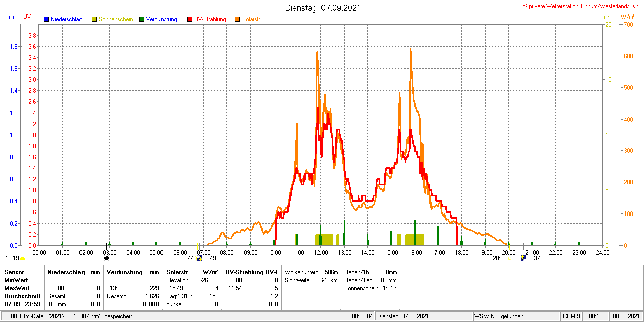Click the MinWert row label
The width and height of the screenshot is (644, 322).
[x=16, y=280]
